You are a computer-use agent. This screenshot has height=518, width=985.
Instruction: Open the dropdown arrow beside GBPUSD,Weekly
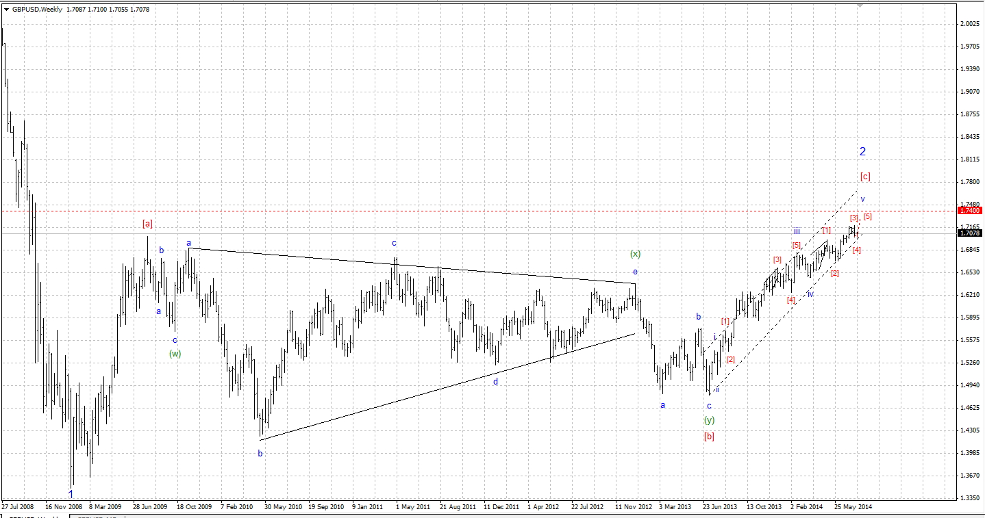6,10
